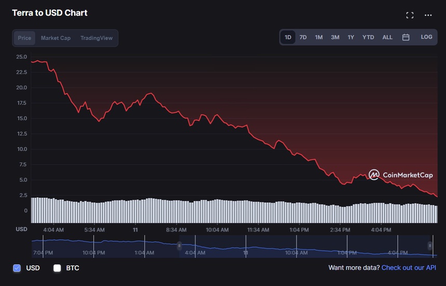Image resolution: width=446 pixels, height=286 pixels.
Task: Show the ALL time range
Action: click(387, 37)
